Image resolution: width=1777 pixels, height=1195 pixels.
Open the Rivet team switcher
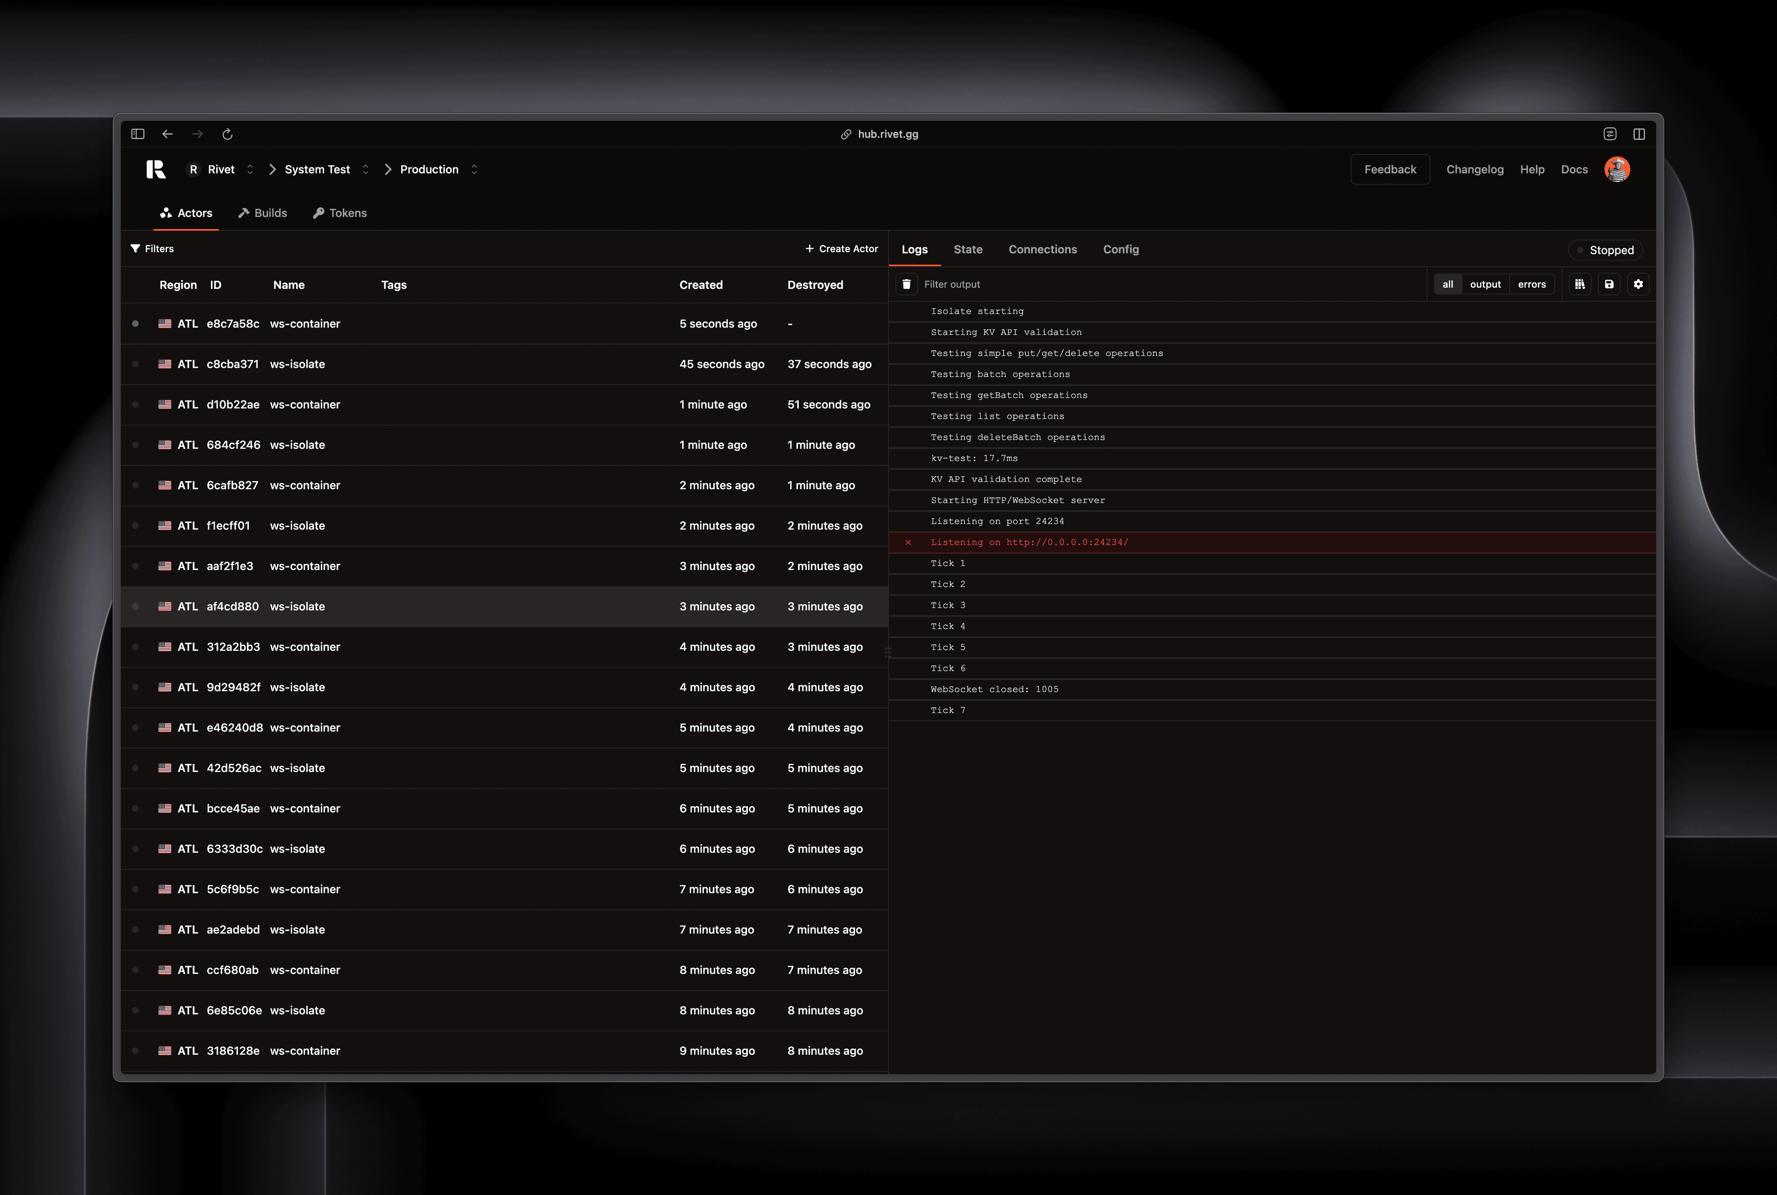(x=221, y=169)
